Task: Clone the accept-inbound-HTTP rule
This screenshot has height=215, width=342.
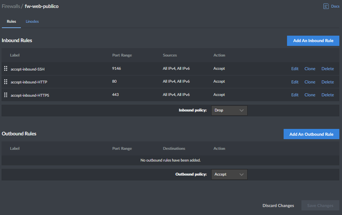Action: coord(310,82)
